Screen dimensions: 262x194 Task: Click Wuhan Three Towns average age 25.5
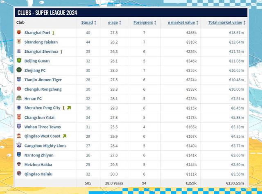click(x=114, y=127)
